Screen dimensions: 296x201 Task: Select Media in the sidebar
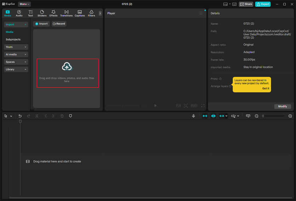click(x=10, y=32)
